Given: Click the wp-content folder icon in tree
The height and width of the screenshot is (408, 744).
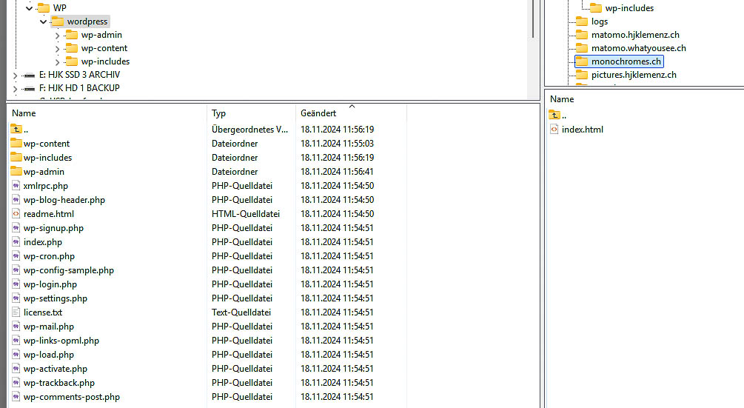Looking at the screenshot, I should tap(72, 48).
